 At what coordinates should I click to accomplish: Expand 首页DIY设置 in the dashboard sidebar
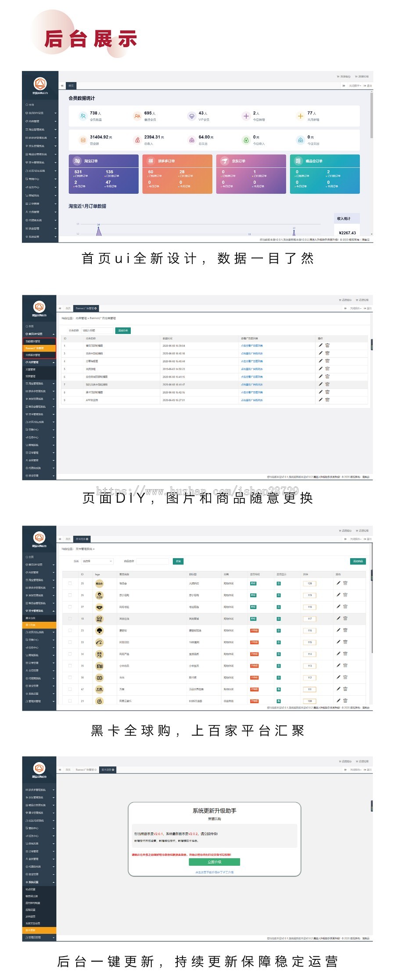pyautogui.click(x=40, y=113)
